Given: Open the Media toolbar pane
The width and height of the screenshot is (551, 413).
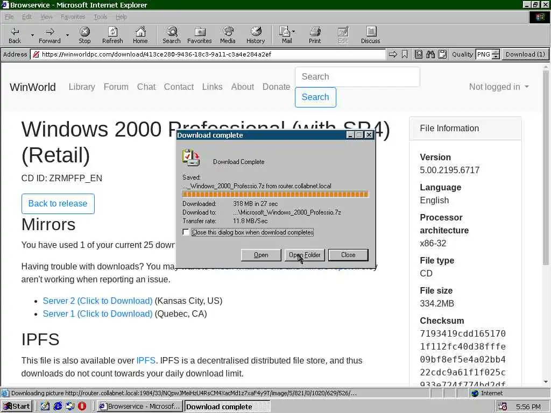Looking at the screenshot, I should 228,35.
